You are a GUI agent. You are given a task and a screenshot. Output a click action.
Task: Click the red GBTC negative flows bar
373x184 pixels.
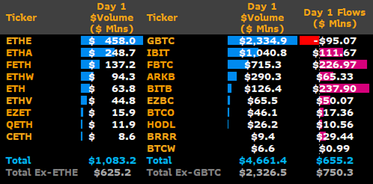click(309, 41)
